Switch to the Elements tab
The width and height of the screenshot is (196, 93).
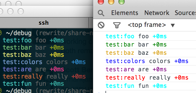(x=125, y=13)
